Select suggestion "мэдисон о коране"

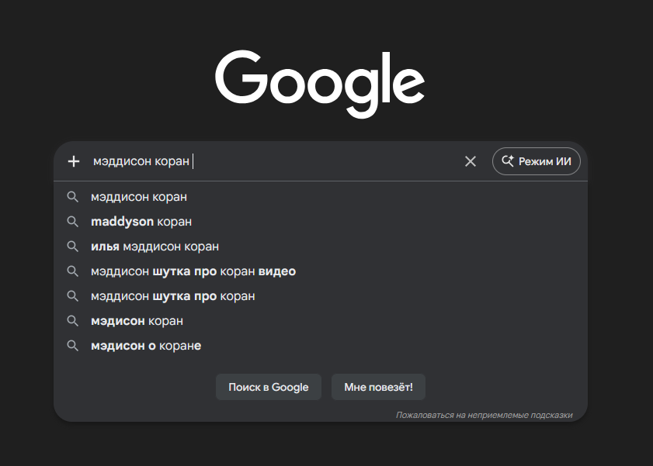click(x=320, y=346)
